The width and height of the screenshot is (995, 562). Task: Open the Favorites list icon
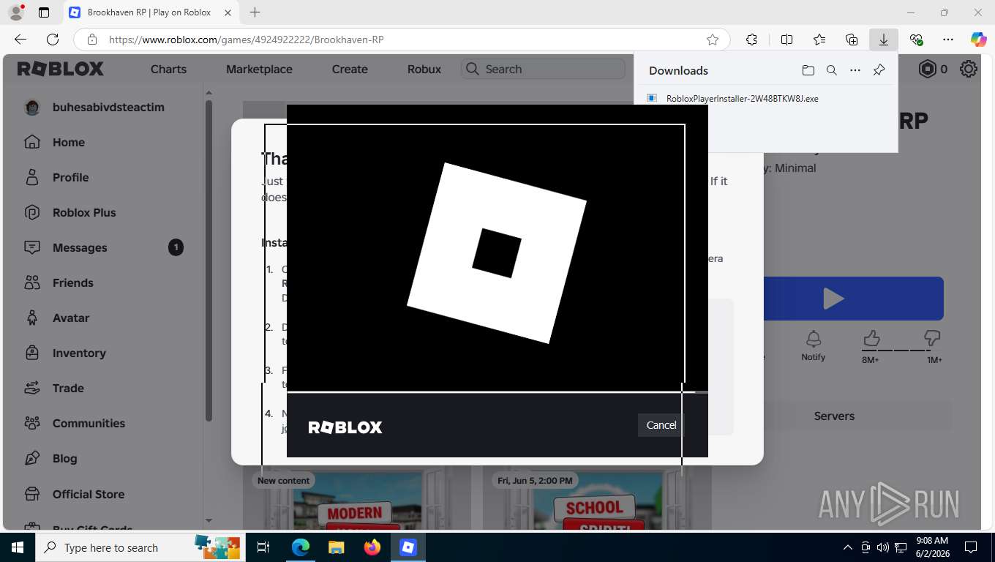819,40
